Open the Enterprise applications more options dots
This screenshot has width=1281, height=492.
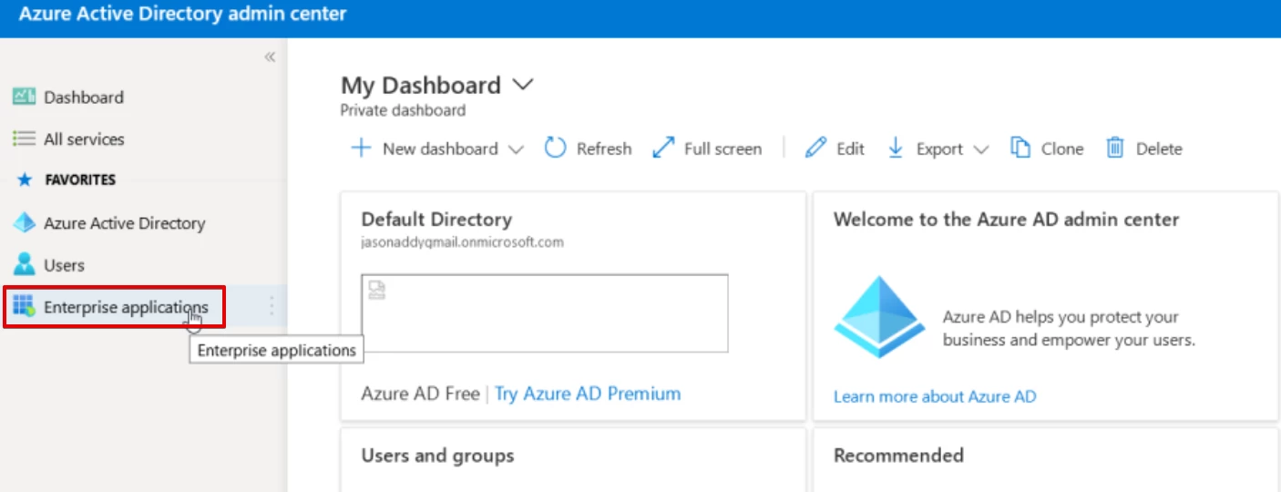(272, 306)
